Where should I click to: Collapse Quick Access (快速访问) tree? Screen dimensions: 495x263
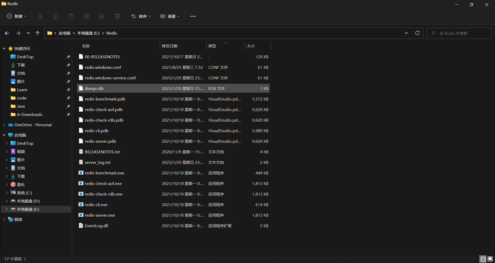[4, 48]
